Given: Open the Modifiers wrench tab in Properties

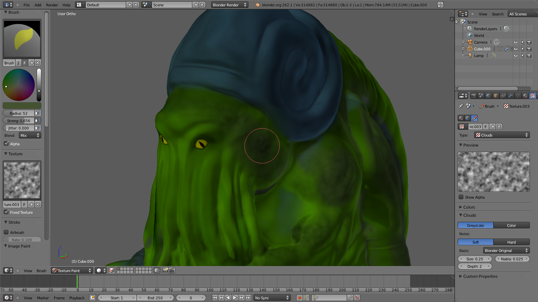Looking at the screenshot, I should tap(510, 96).
